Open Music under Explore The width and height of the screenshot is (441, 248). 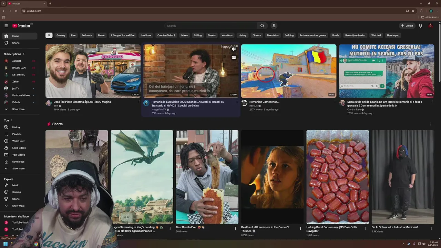[x=20, y=185]
